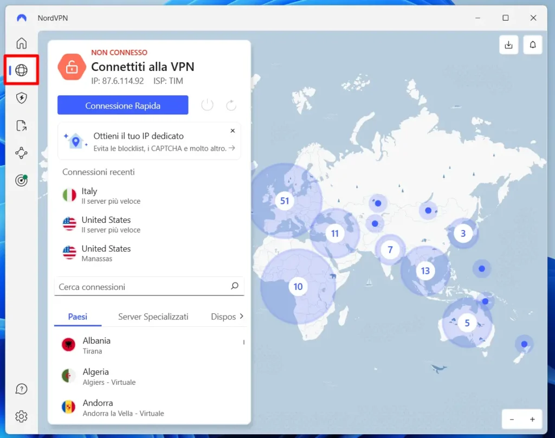Click the dedicated IP location pin icon
Image resolution: width=555 pixels, height=438 pixels.
point(75,141)
